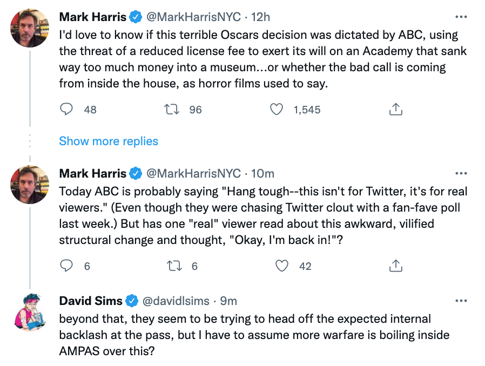The height and width of the screenshot is (366, 485).
Task: Open more options on first tweet
Action: [461, 17]
